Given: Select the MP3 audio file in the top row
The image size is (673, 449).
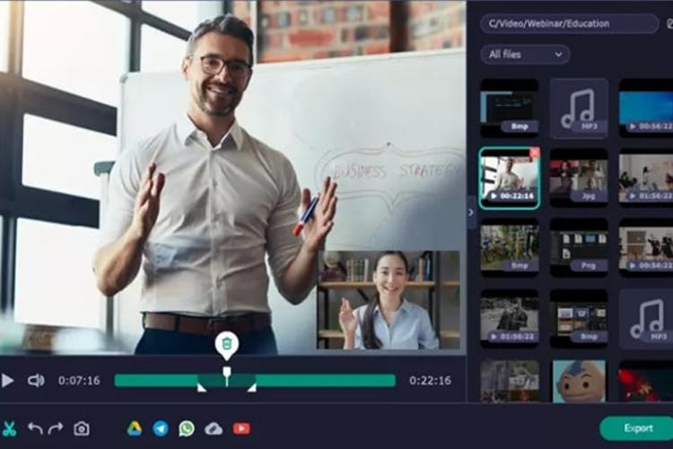Looking at the screenshot, I should [579, 108].
